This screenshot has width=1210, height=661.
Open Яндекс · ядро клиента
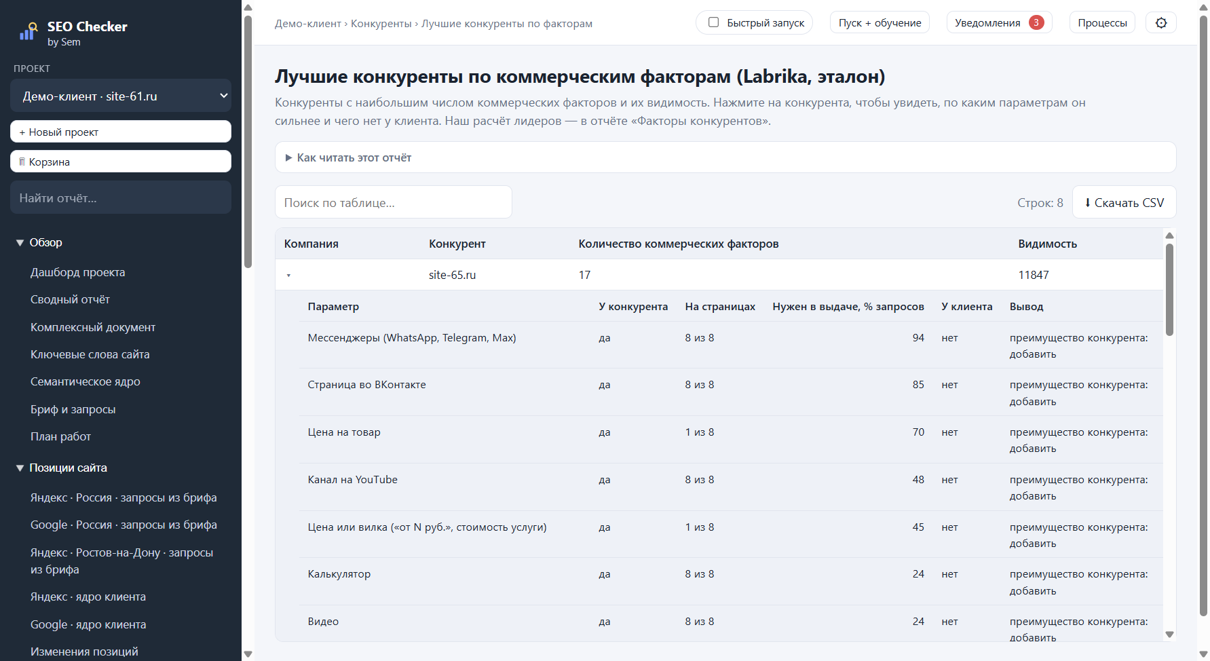[x=88, y=597]
